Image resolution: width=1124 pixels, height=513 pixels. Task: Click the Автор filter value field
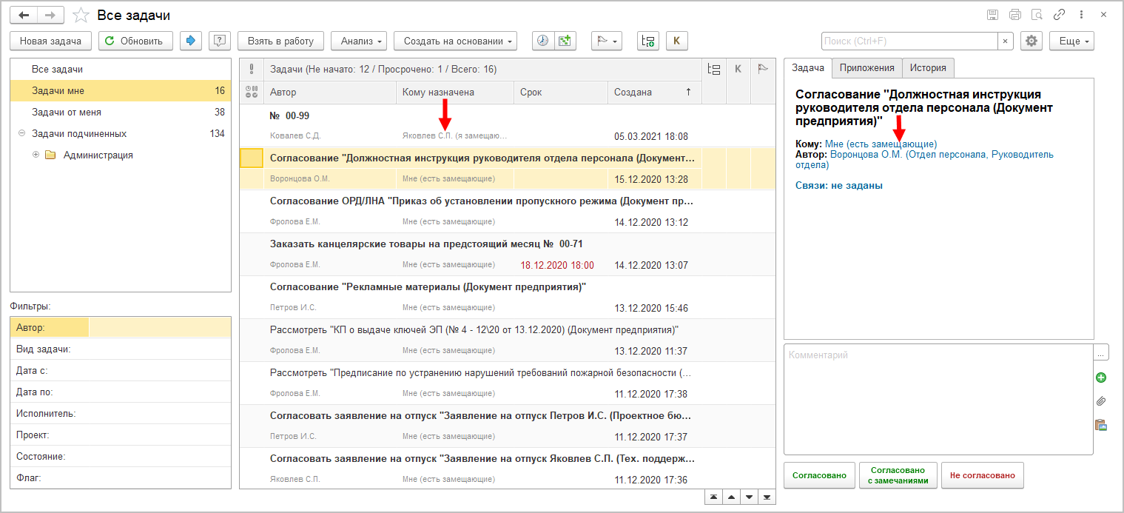(159, 327)
